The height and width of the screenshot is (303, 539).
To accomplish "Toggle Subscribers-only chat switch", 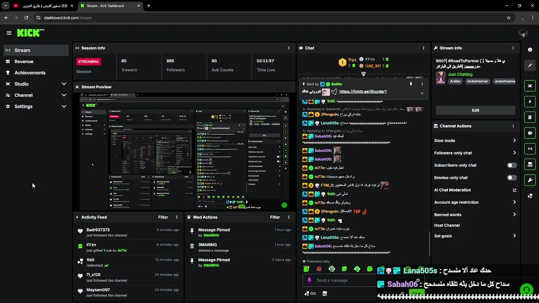I will (512, 165).
